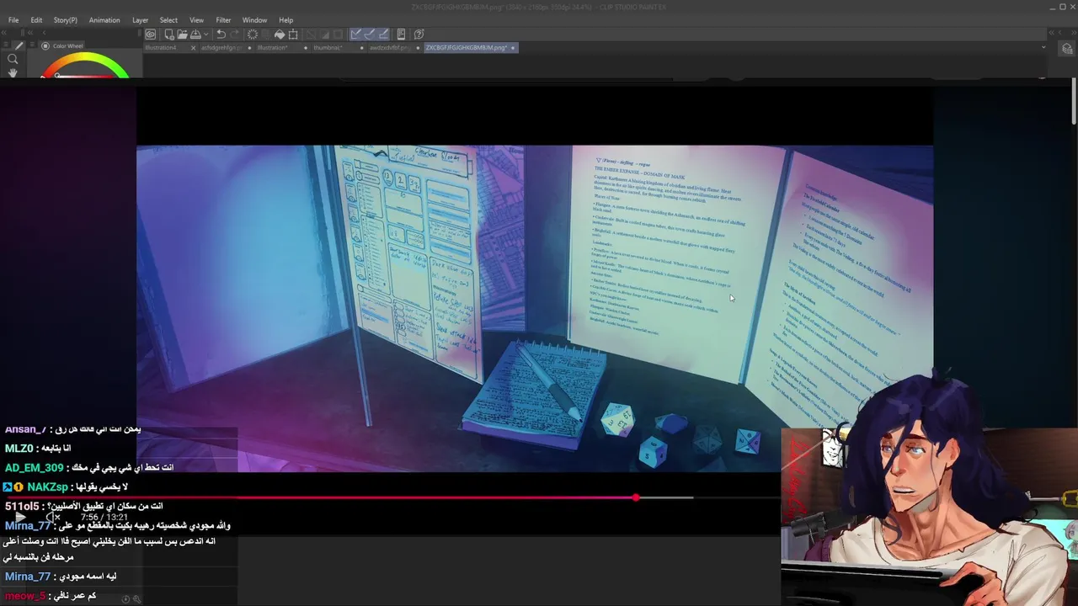Click the Invert selection icon

click(x=324, y=35)
